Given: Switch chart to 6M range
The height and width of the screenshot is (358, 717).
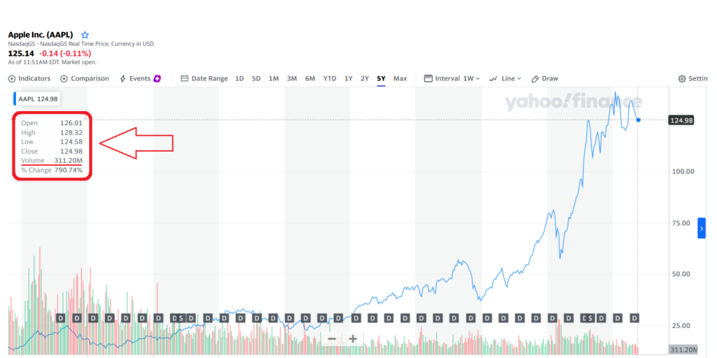Looking at the screenshot, I should click(310, 78).
